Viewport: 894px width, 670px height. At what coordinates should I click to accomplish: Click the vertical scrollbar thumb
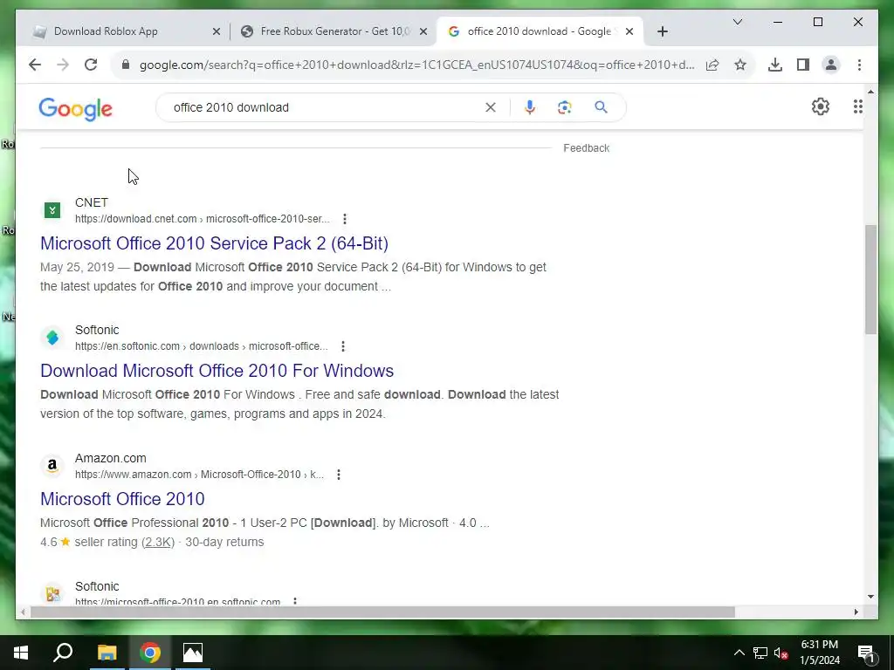[870, 279]
